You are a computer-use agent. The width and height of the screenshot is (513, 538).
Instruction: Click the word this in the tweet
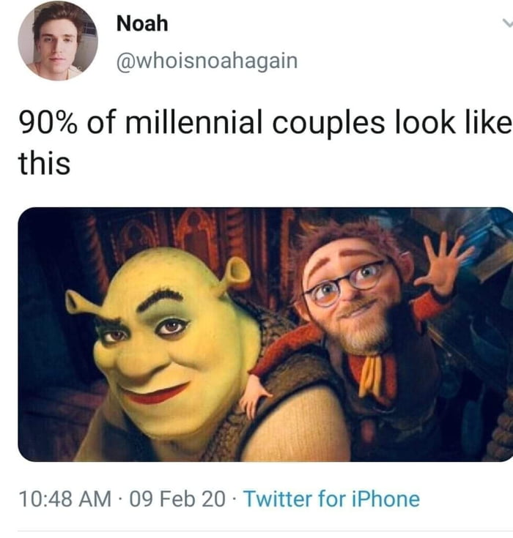point(44,163)
